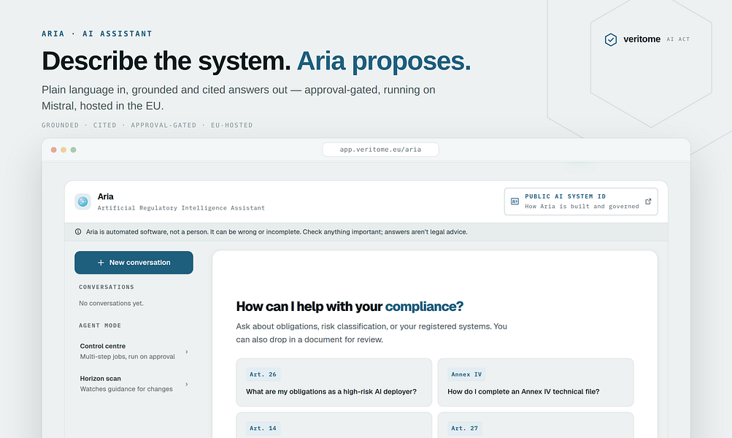This screenshot has height=438, width=732.
Task: Click the 'Aria' title in the app header
Action: pos(106,196)
